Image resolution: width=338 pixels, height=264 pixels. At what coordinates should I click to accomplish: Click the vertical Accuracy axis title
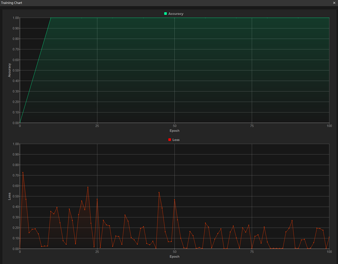(x=9, y=70)
